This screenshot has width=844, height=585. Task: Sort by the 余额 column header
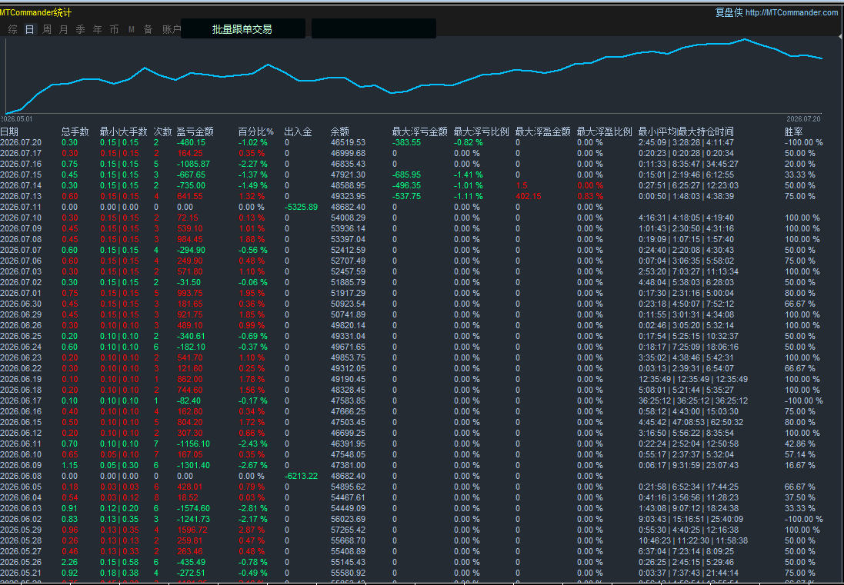(x=339, y=131)
